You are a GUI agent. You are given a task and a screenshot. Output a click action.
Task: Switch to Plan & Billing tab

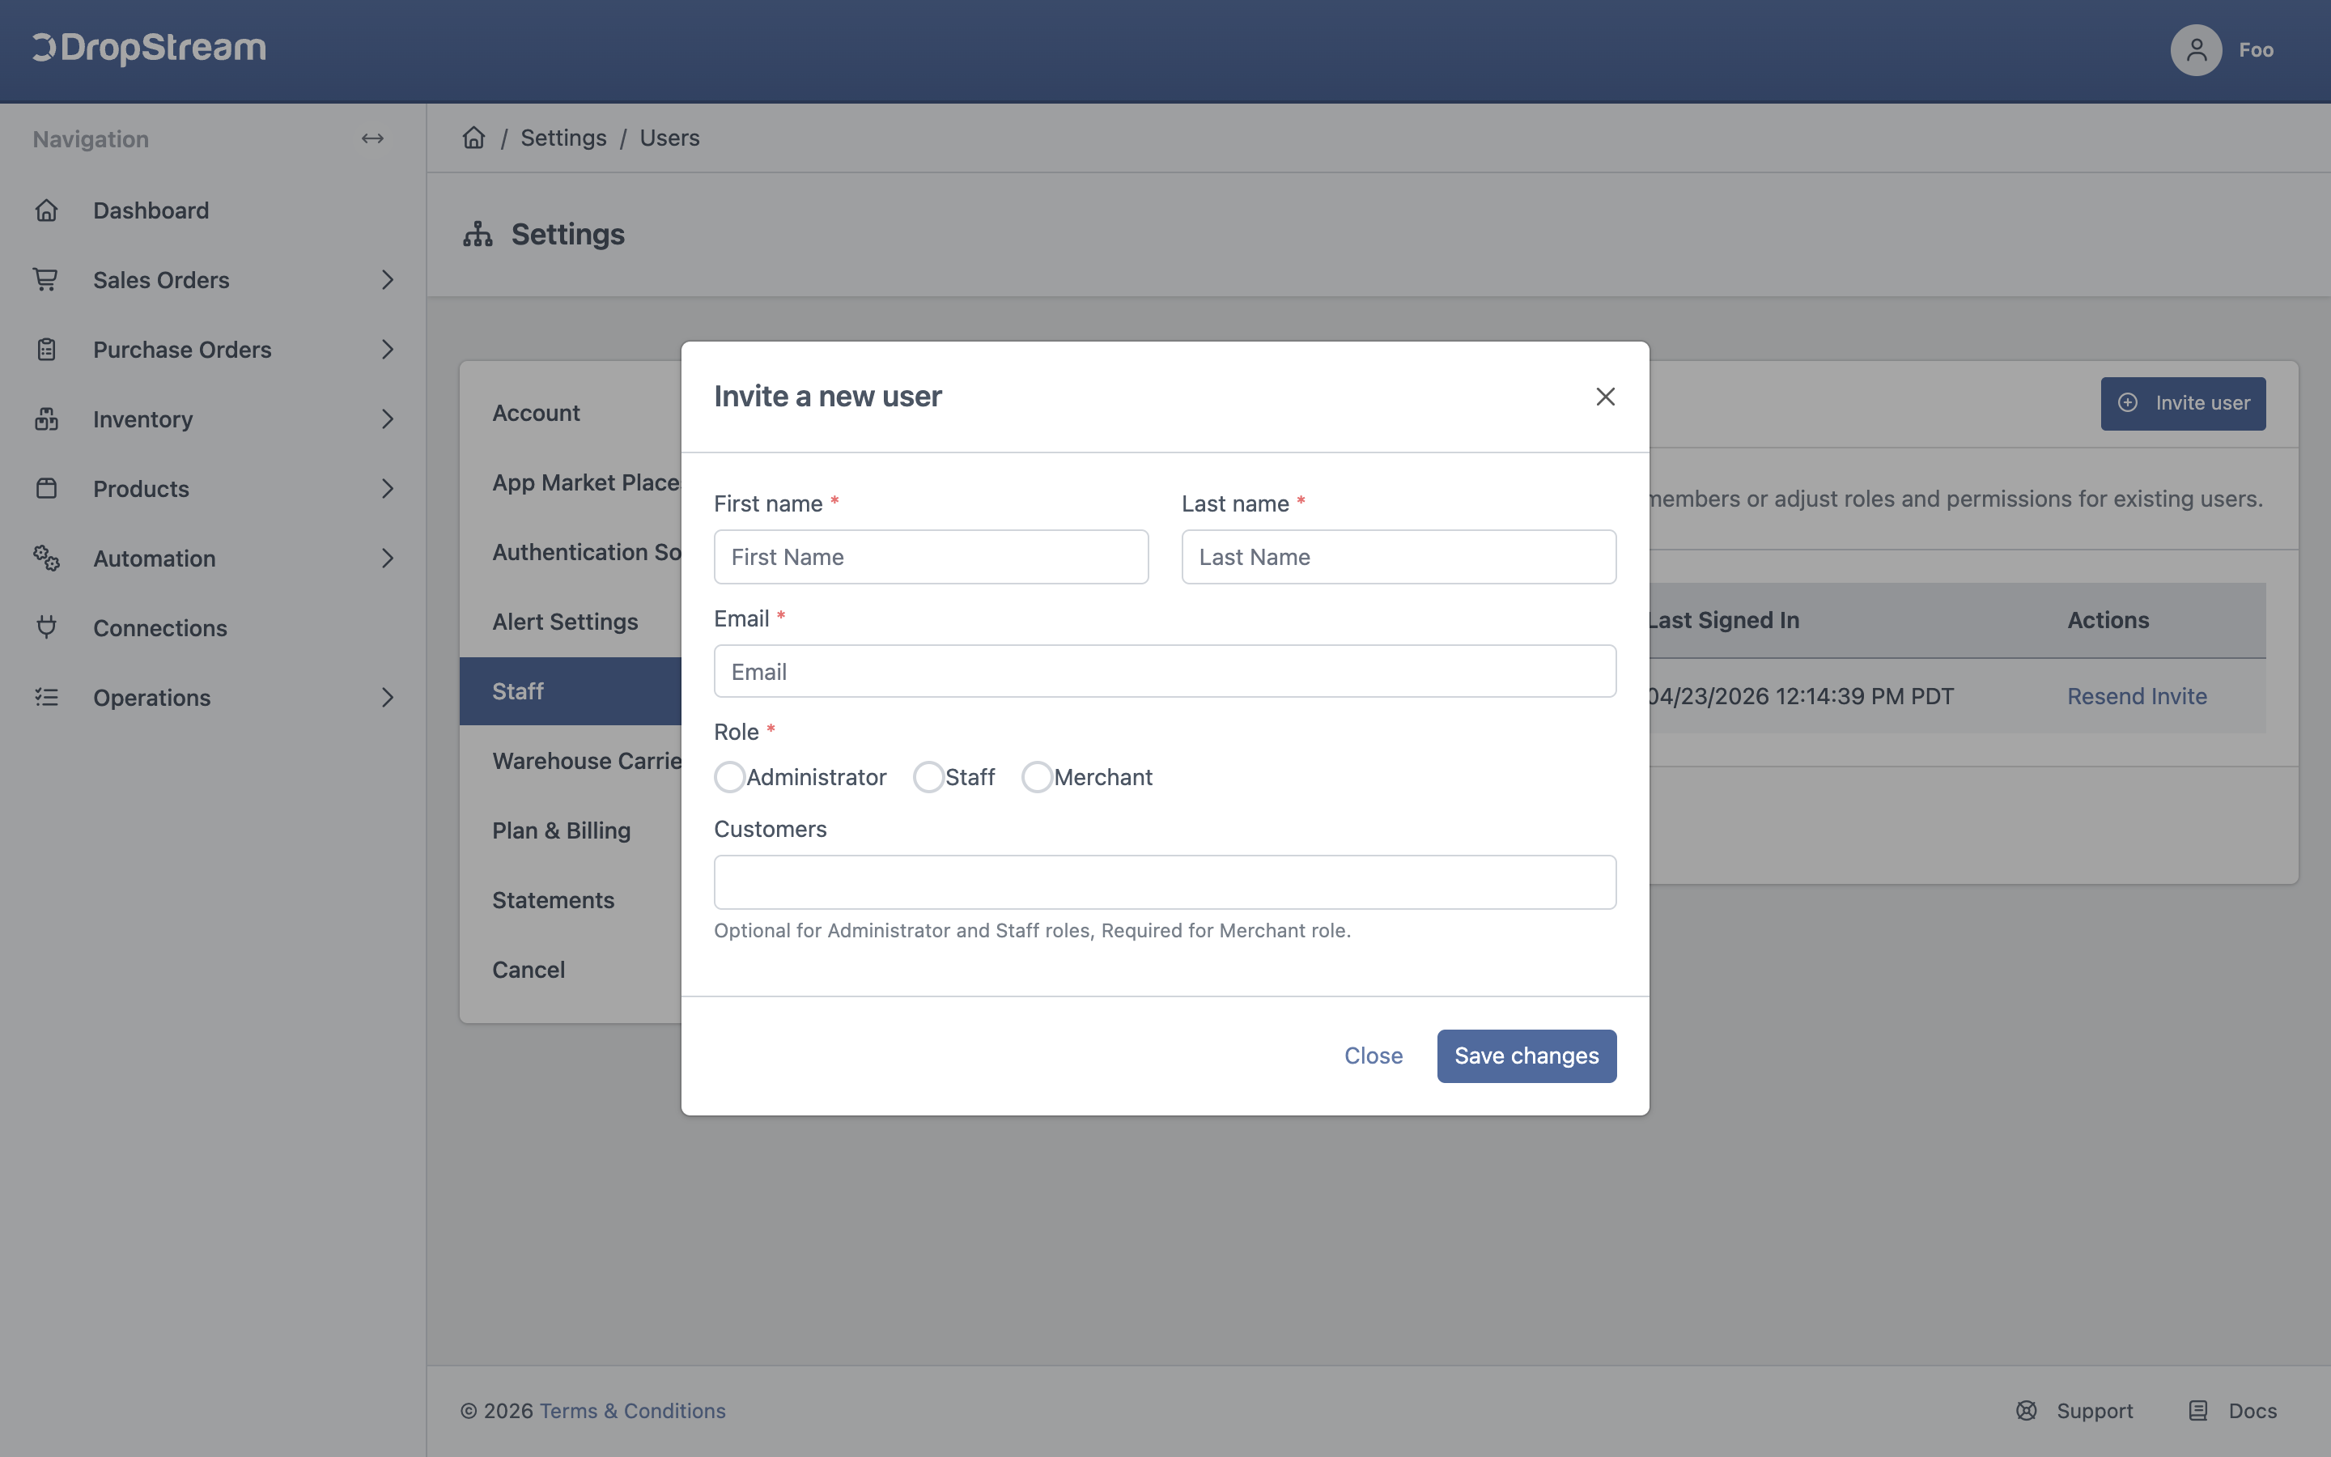pos(571,830)
